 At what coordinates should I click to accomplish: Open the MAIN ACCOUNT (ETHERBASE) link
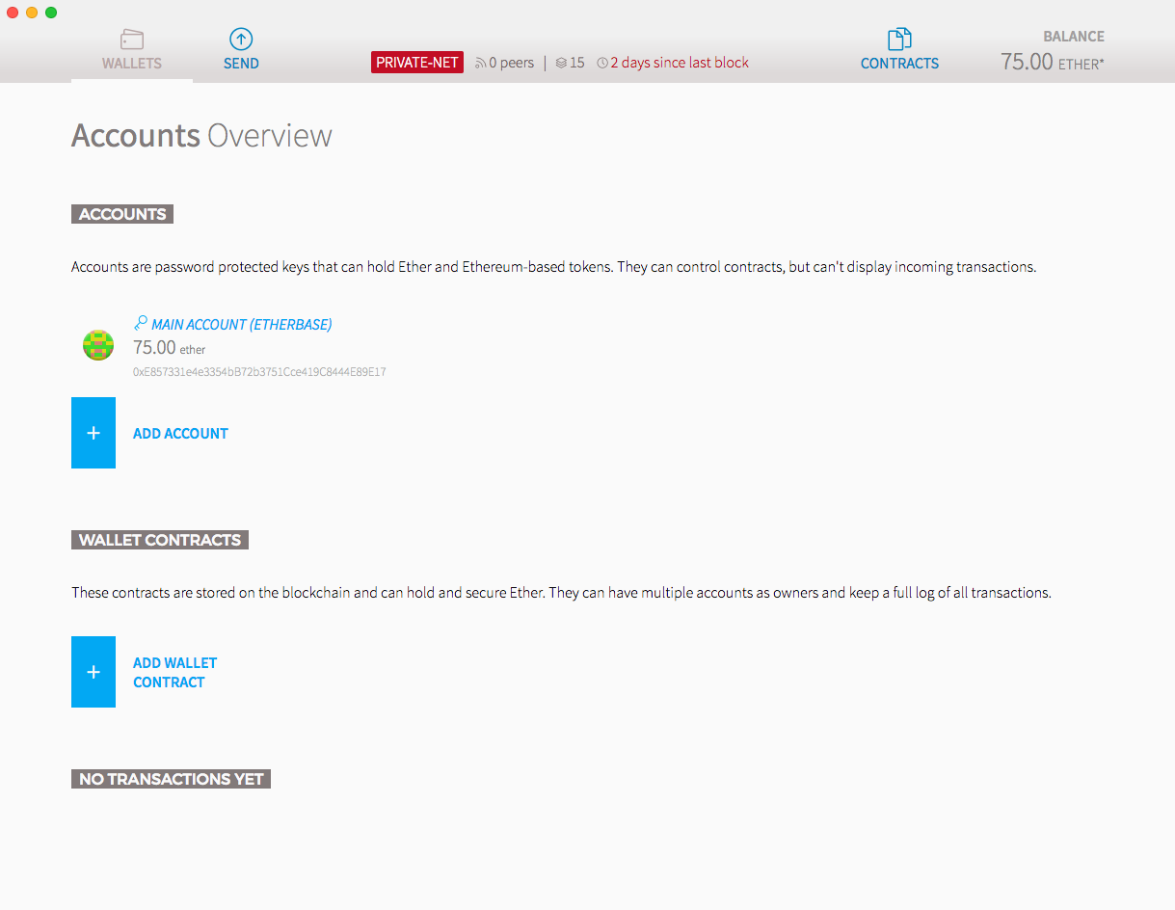(x=241, y=325)
